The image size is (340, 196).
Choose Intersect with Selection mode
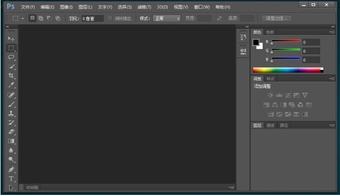[x=58, y=18]
